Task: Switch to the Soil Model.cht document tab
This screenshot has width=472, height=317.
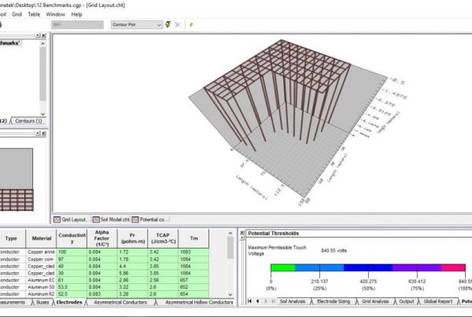Action: (x=111, y=219)
